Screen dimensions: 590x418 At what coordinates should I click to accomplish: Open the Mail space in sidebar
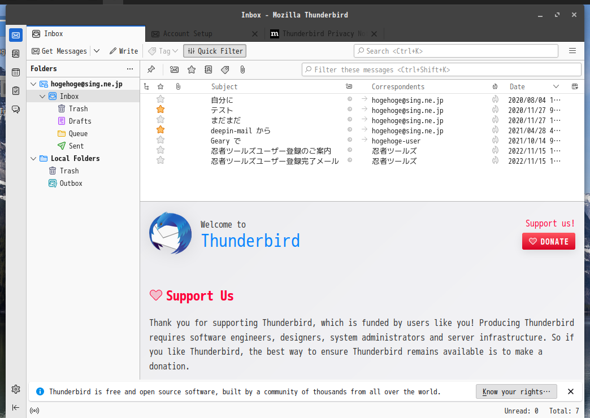pos(16,35)
